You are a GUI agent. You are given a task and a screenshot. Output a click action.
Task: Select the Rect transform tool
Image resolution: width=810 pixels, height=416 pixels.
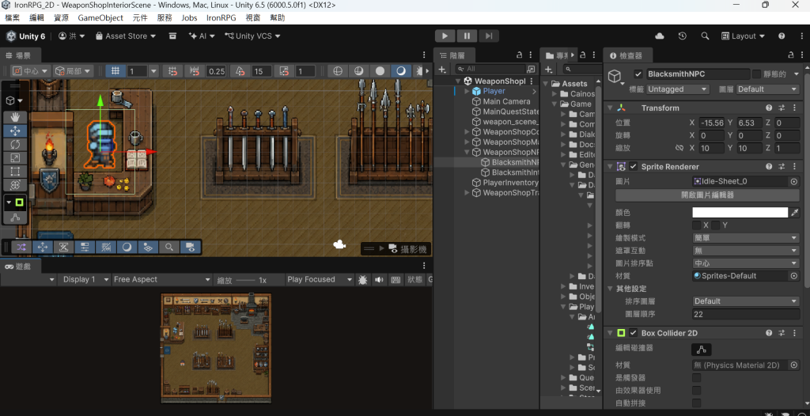point(15,172)
